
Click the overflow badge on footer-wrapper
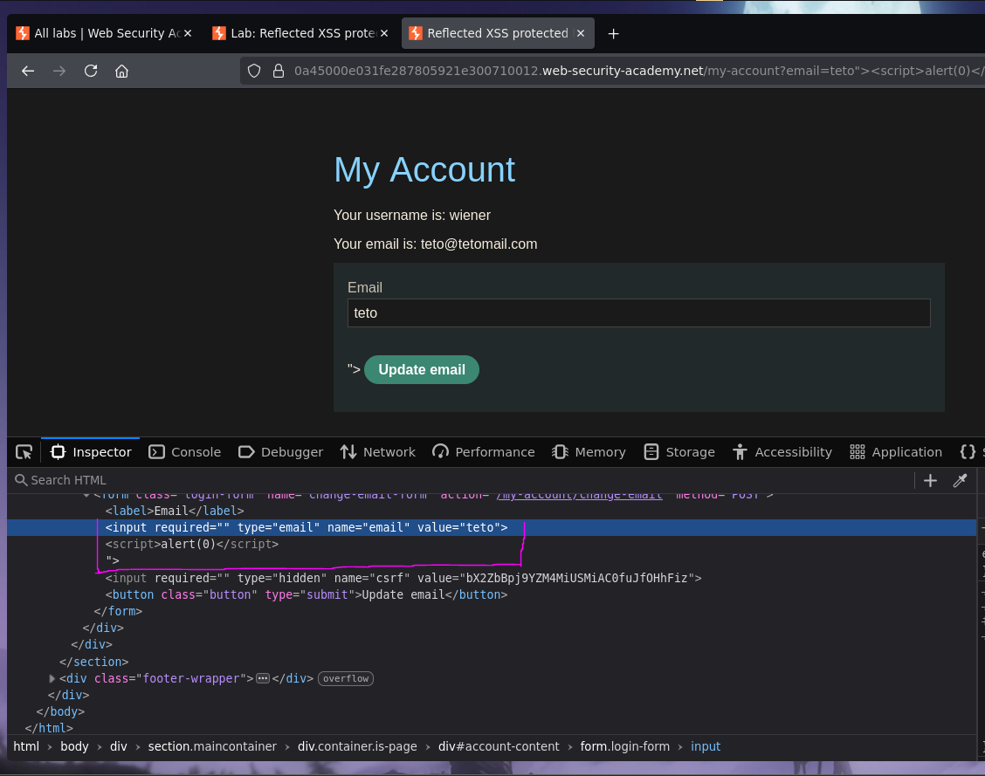pyautogui.click(x=346, y=679)
